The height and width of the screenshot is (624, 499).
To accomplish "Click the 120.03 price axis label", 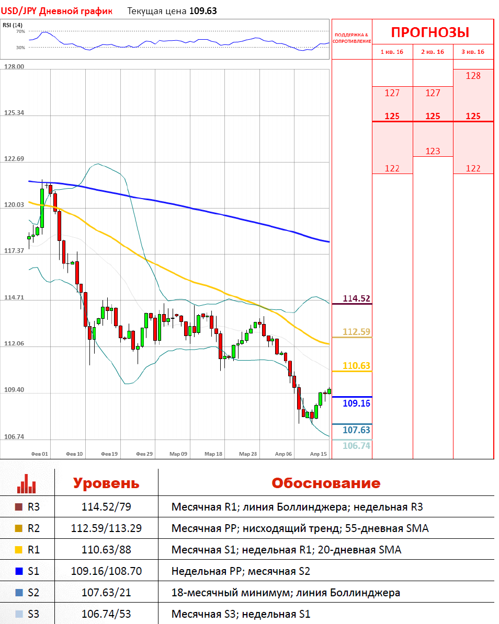I will [14, 205].
